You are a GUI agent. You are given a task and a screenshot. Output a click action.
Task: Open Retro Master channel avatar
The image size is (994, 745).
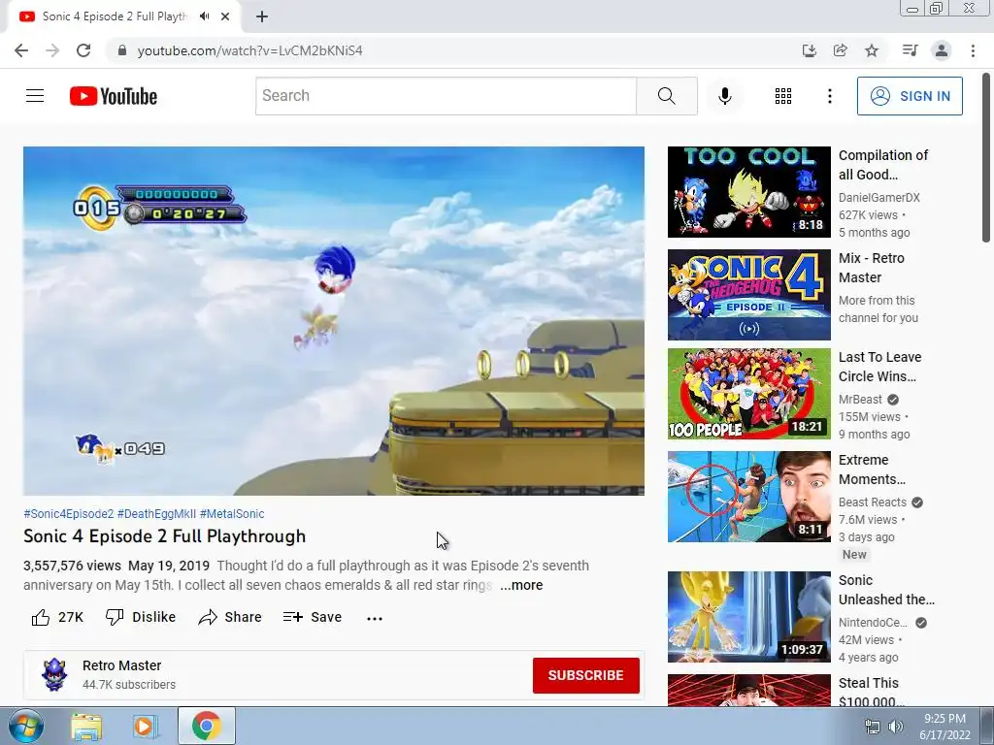[x=54, y=674]
